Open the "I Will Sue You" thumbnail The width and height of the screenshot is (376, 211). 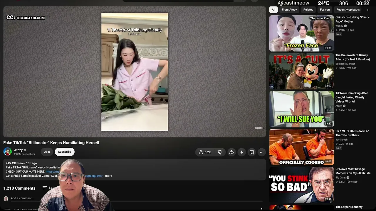pyautogui.click(x=301, y=109)
